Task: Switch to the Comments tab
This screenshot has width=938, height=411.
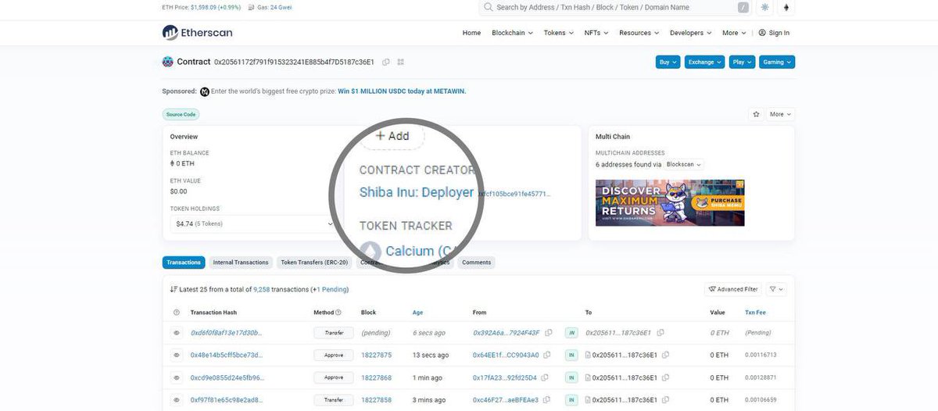Action: (477, 263)
